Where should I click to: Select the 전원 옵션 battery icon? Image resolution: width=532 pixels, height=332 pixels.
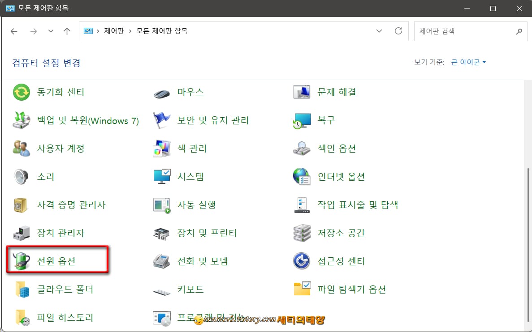tap(21, 260)
